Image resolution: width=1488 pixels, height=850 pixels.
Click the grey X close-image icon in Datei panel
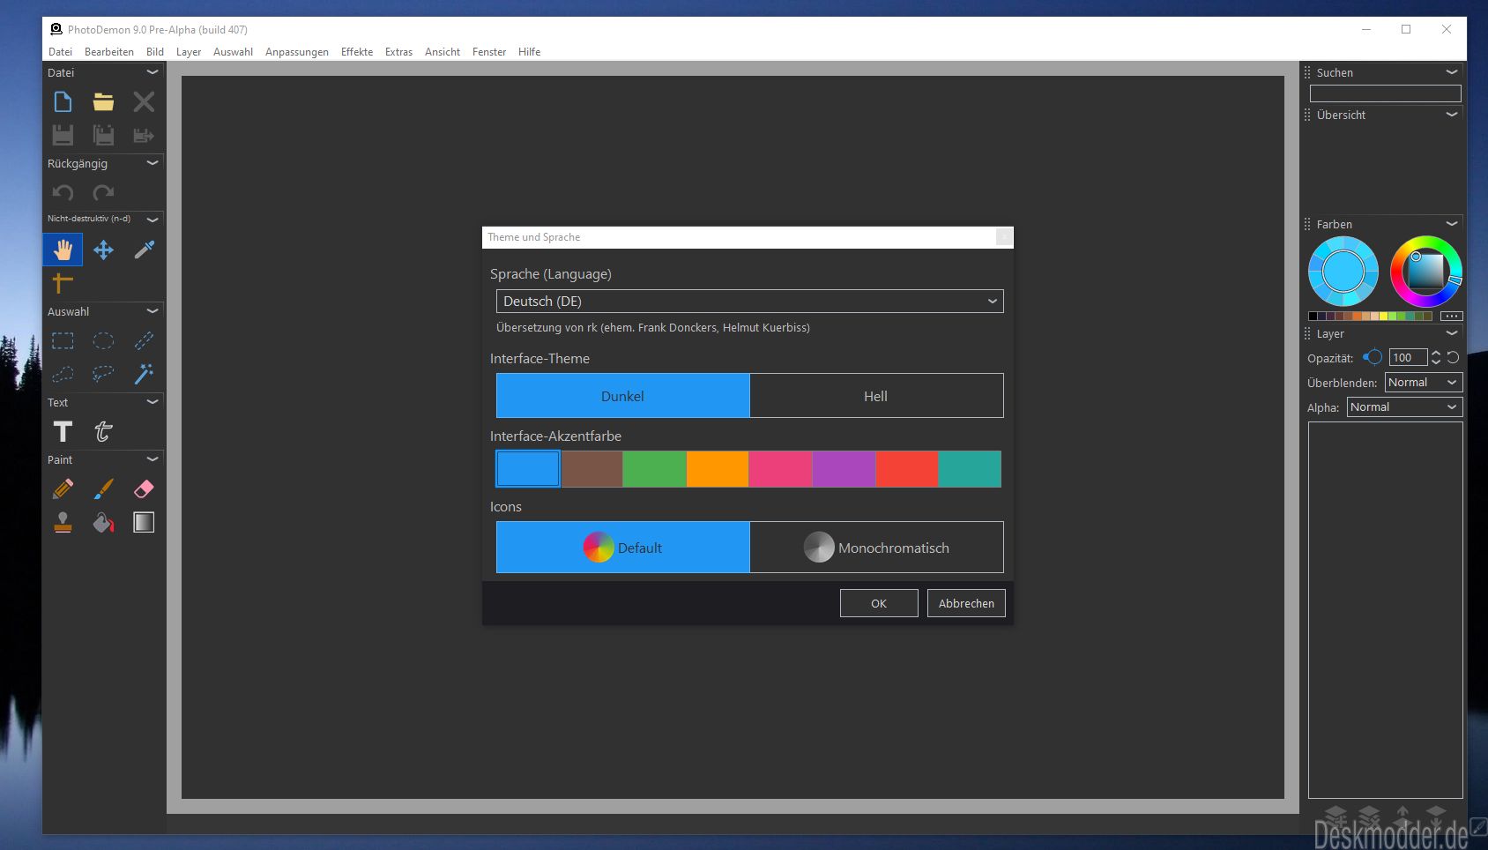pyautogui.click(x=144, y=102)
